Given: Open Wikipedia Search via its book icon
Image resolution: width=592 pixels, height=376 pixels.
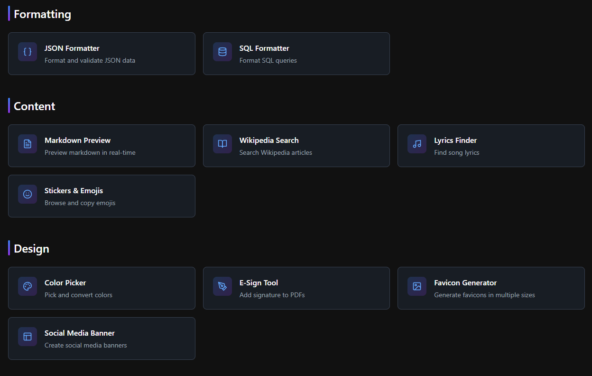Looking at the screenshot, I should click(222, 144).
